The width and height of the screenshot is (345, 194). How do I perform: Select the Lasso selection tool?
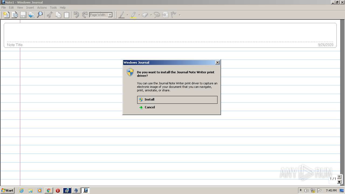point(157,15)
